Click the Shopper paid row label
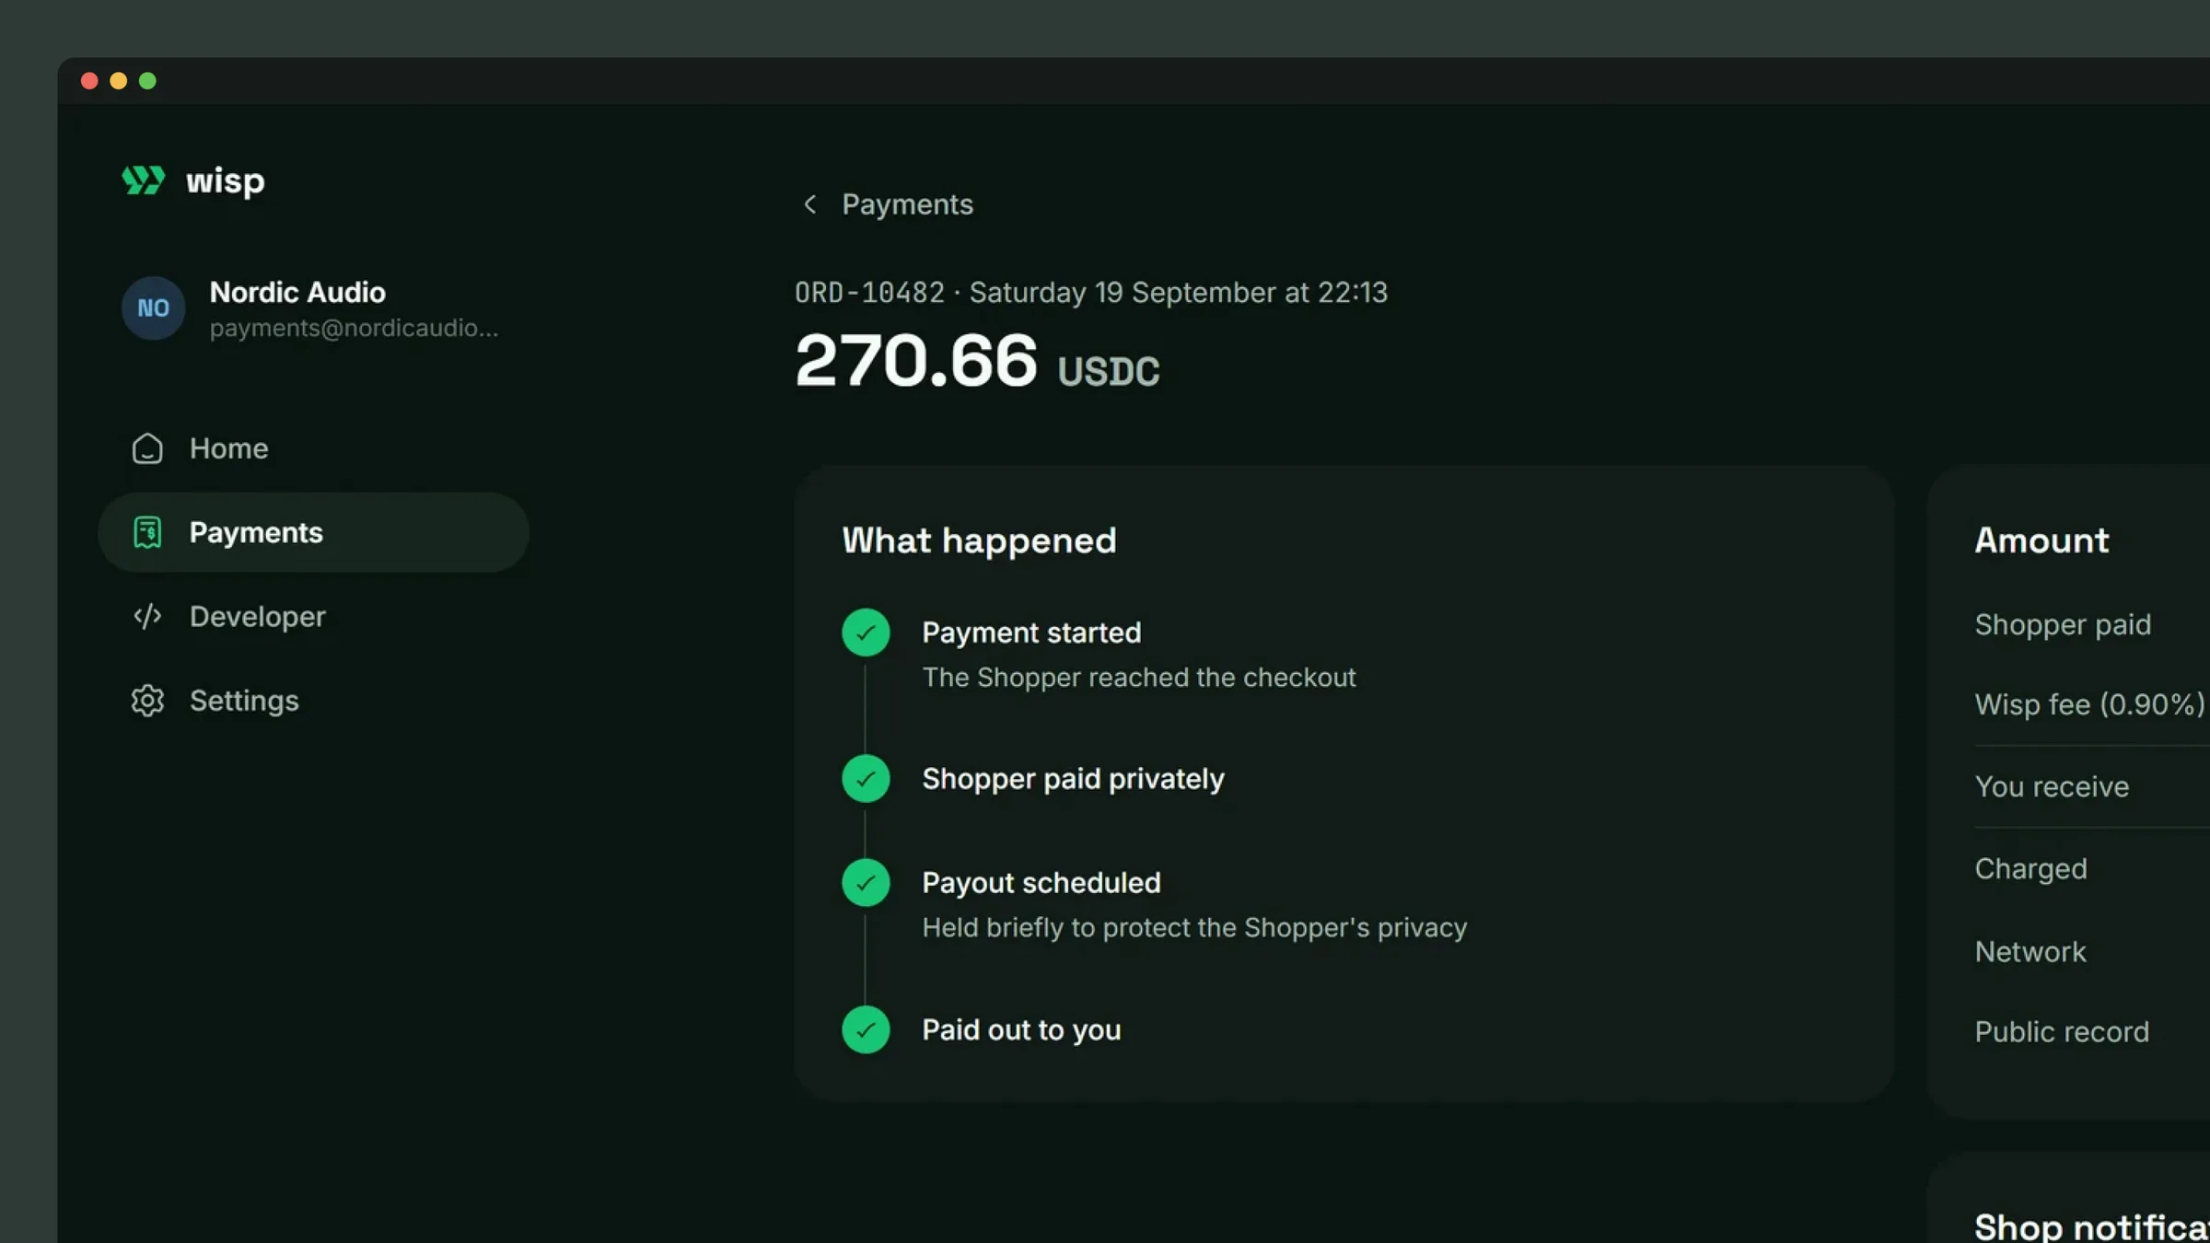2210x1243 pixels. [2063, 625]
